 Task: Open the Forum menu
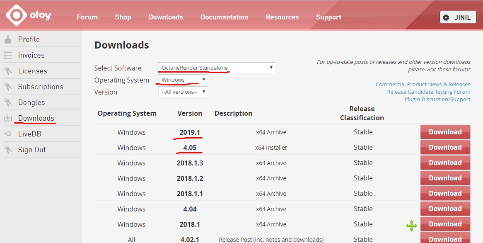87,17
